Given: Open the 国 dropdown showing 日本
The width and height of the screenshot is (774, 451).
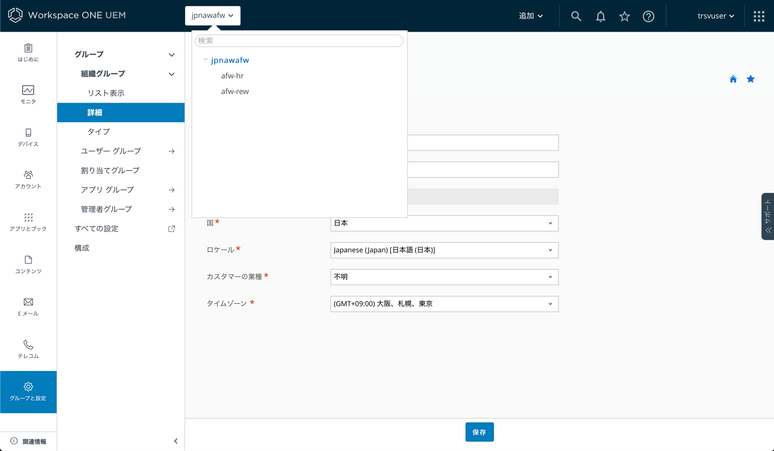Looking at the screenshot, I should coord(444,223).
